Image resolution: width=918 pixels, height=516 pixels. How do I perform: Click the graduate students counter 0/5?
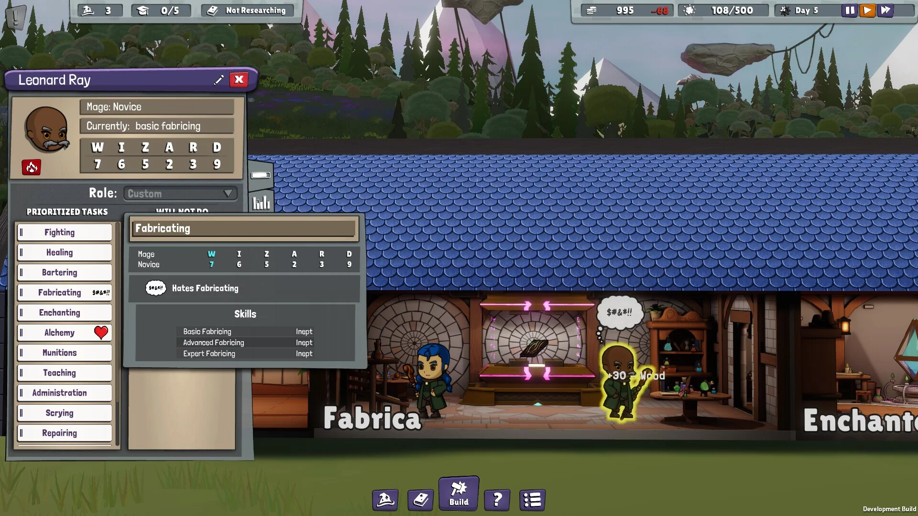[161, 11]
